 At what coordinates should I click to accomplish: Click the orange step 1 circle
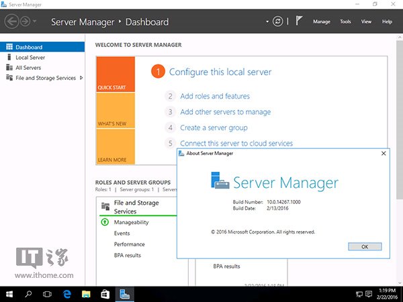click(158, 72)
